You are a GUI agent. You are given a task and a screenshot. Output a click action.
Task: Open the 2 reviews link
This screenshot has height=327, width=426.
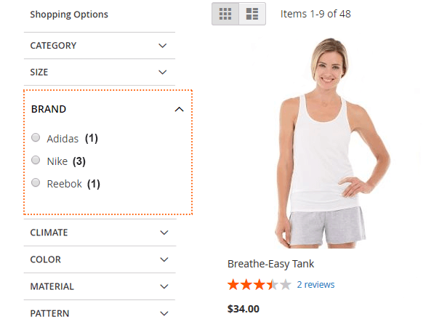[316, 285]
